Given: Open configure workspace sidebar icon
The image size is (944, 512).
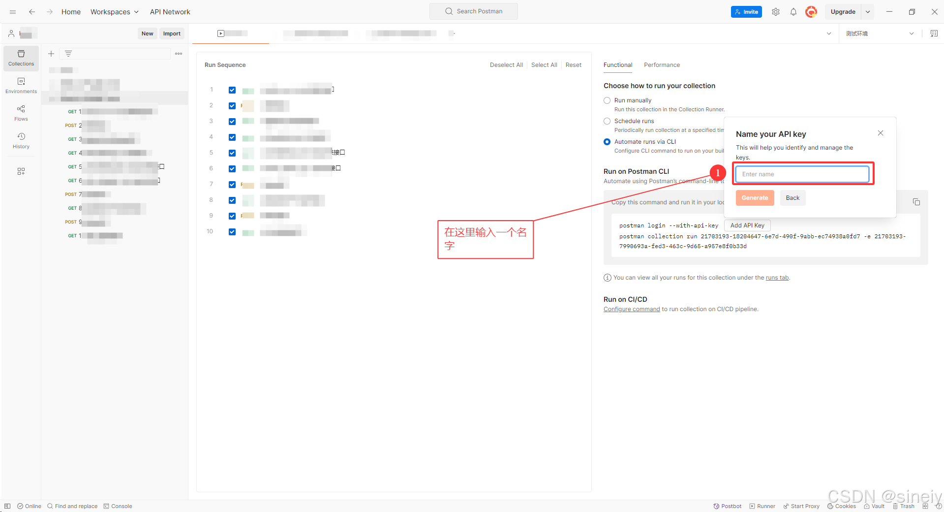Looking at the screenshot, I should 21,171.
